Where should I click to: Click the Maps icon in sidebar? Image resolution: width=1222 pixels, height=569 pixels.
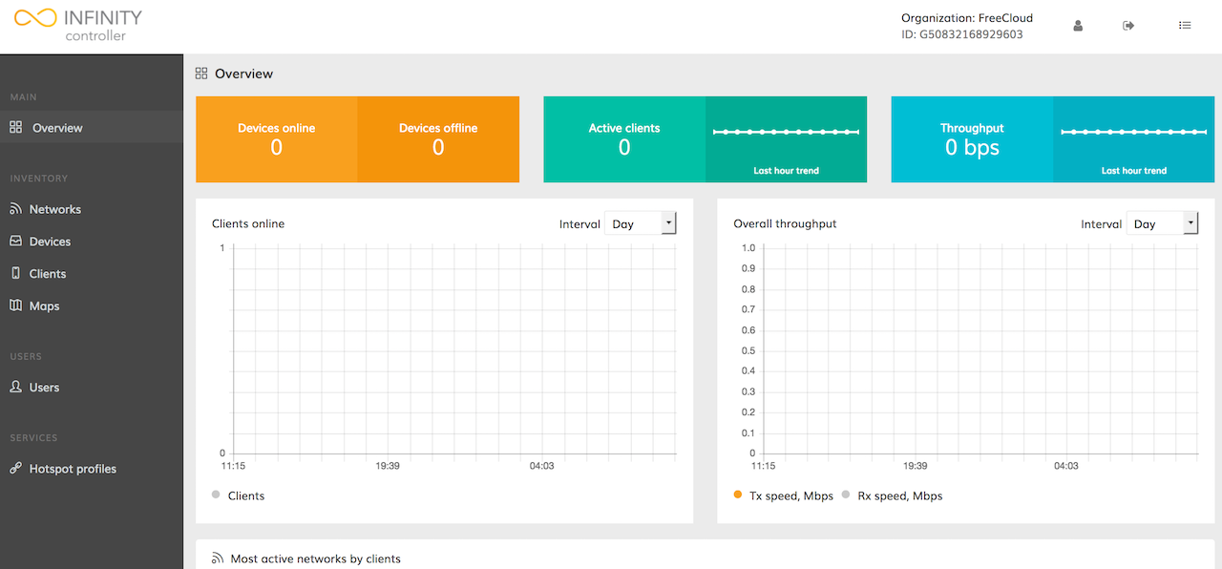[x=15, y=306]
